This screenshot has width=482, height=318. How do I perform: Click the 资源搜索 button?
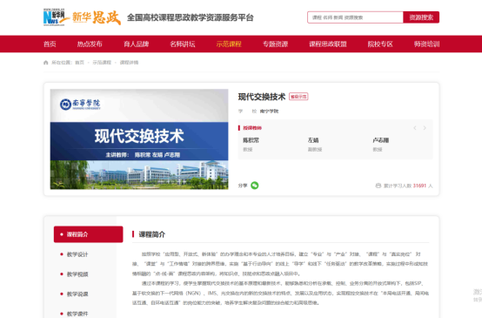click(x=421, y=17)
